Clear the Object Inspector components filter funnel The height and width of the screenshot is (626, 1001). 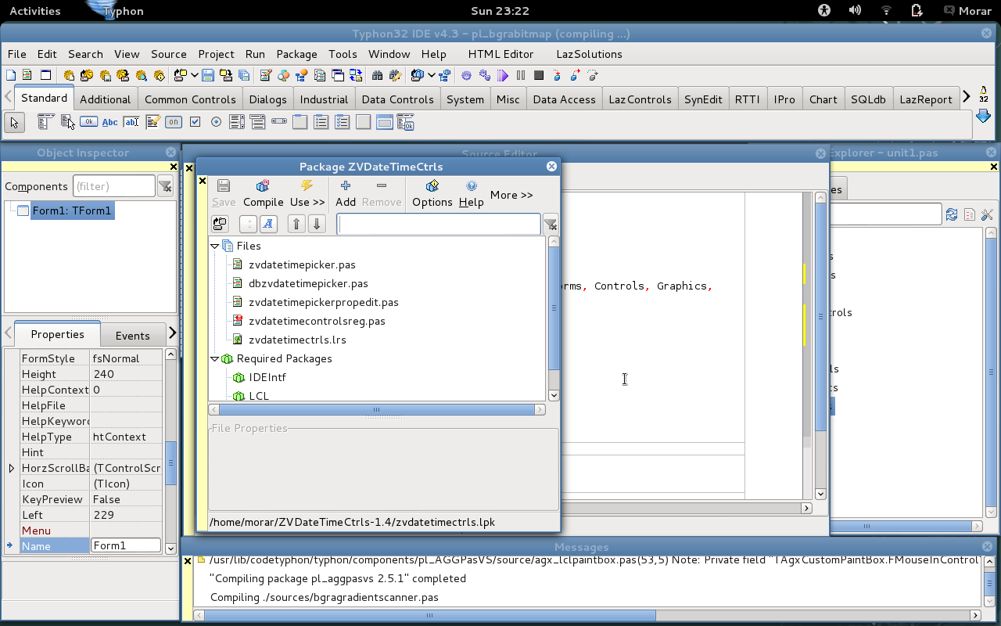tap(165, 186)
